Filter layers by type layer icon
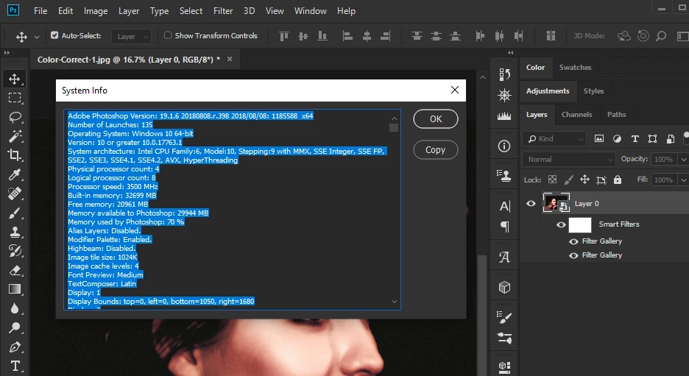 tap(635, 139)
